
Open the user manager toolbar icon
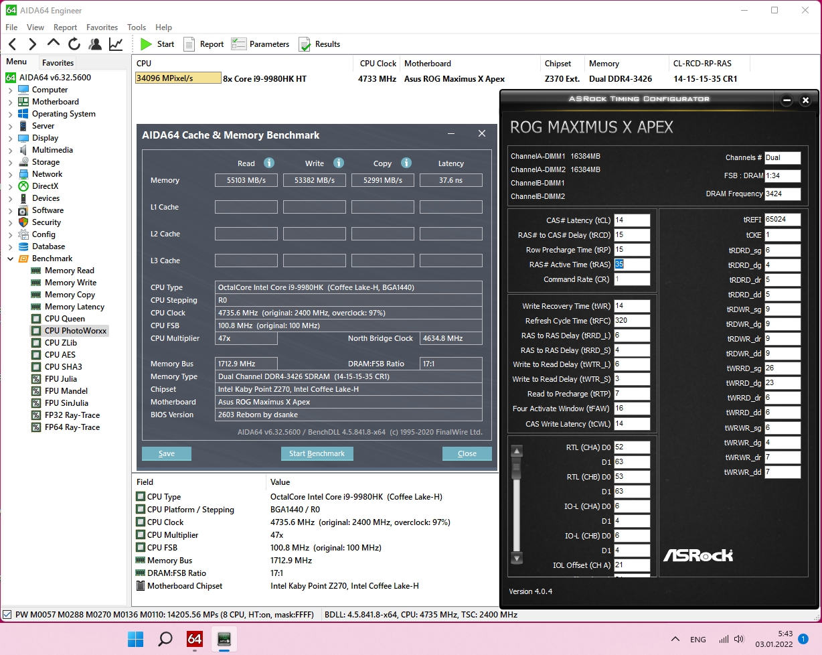click(x=95, y=44)
